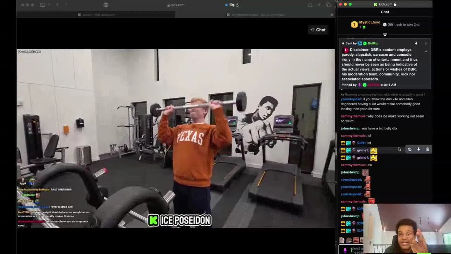Open the Chat panel button above video

(318, 30)
